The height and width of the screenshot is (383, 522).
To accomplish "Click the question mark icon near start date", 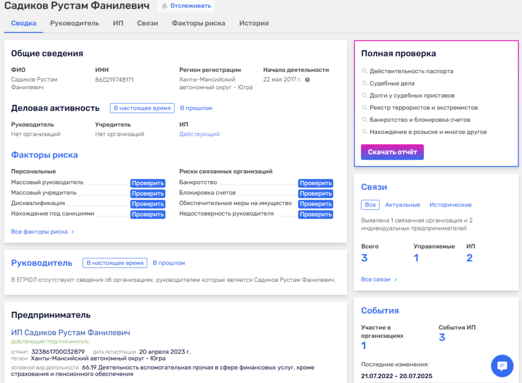I will 307,80.
